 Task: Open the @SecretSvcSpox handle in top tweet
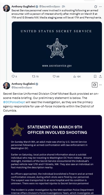pyautogui.click(x=50, y=6)
